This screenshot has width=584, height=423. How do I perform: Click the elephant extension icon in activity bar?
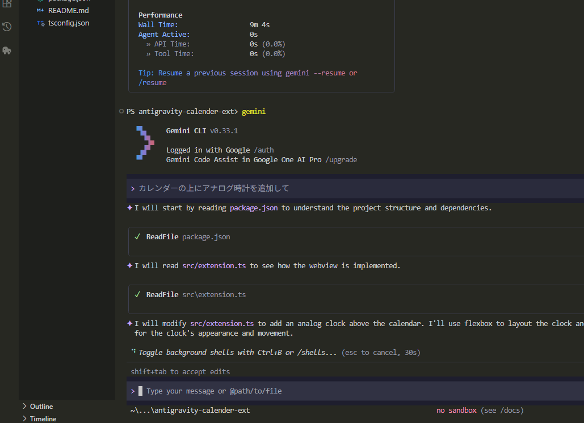pos(7,50)
